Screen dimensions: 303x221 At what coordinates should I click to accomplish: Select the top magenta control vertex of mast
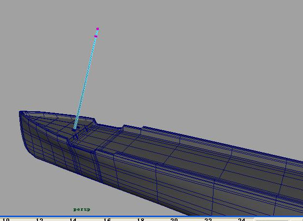[98, 29]
